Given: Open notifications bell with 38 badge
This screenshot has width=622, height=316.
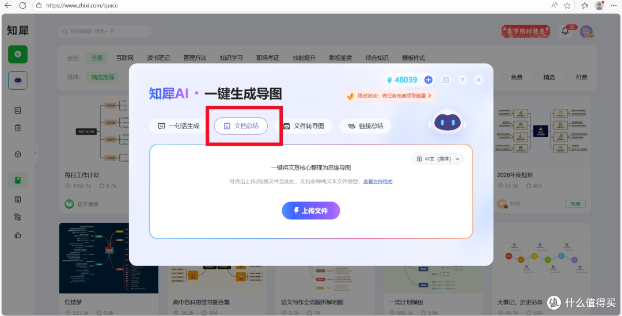Looking at the screenshot, I should tap(566, 31).
